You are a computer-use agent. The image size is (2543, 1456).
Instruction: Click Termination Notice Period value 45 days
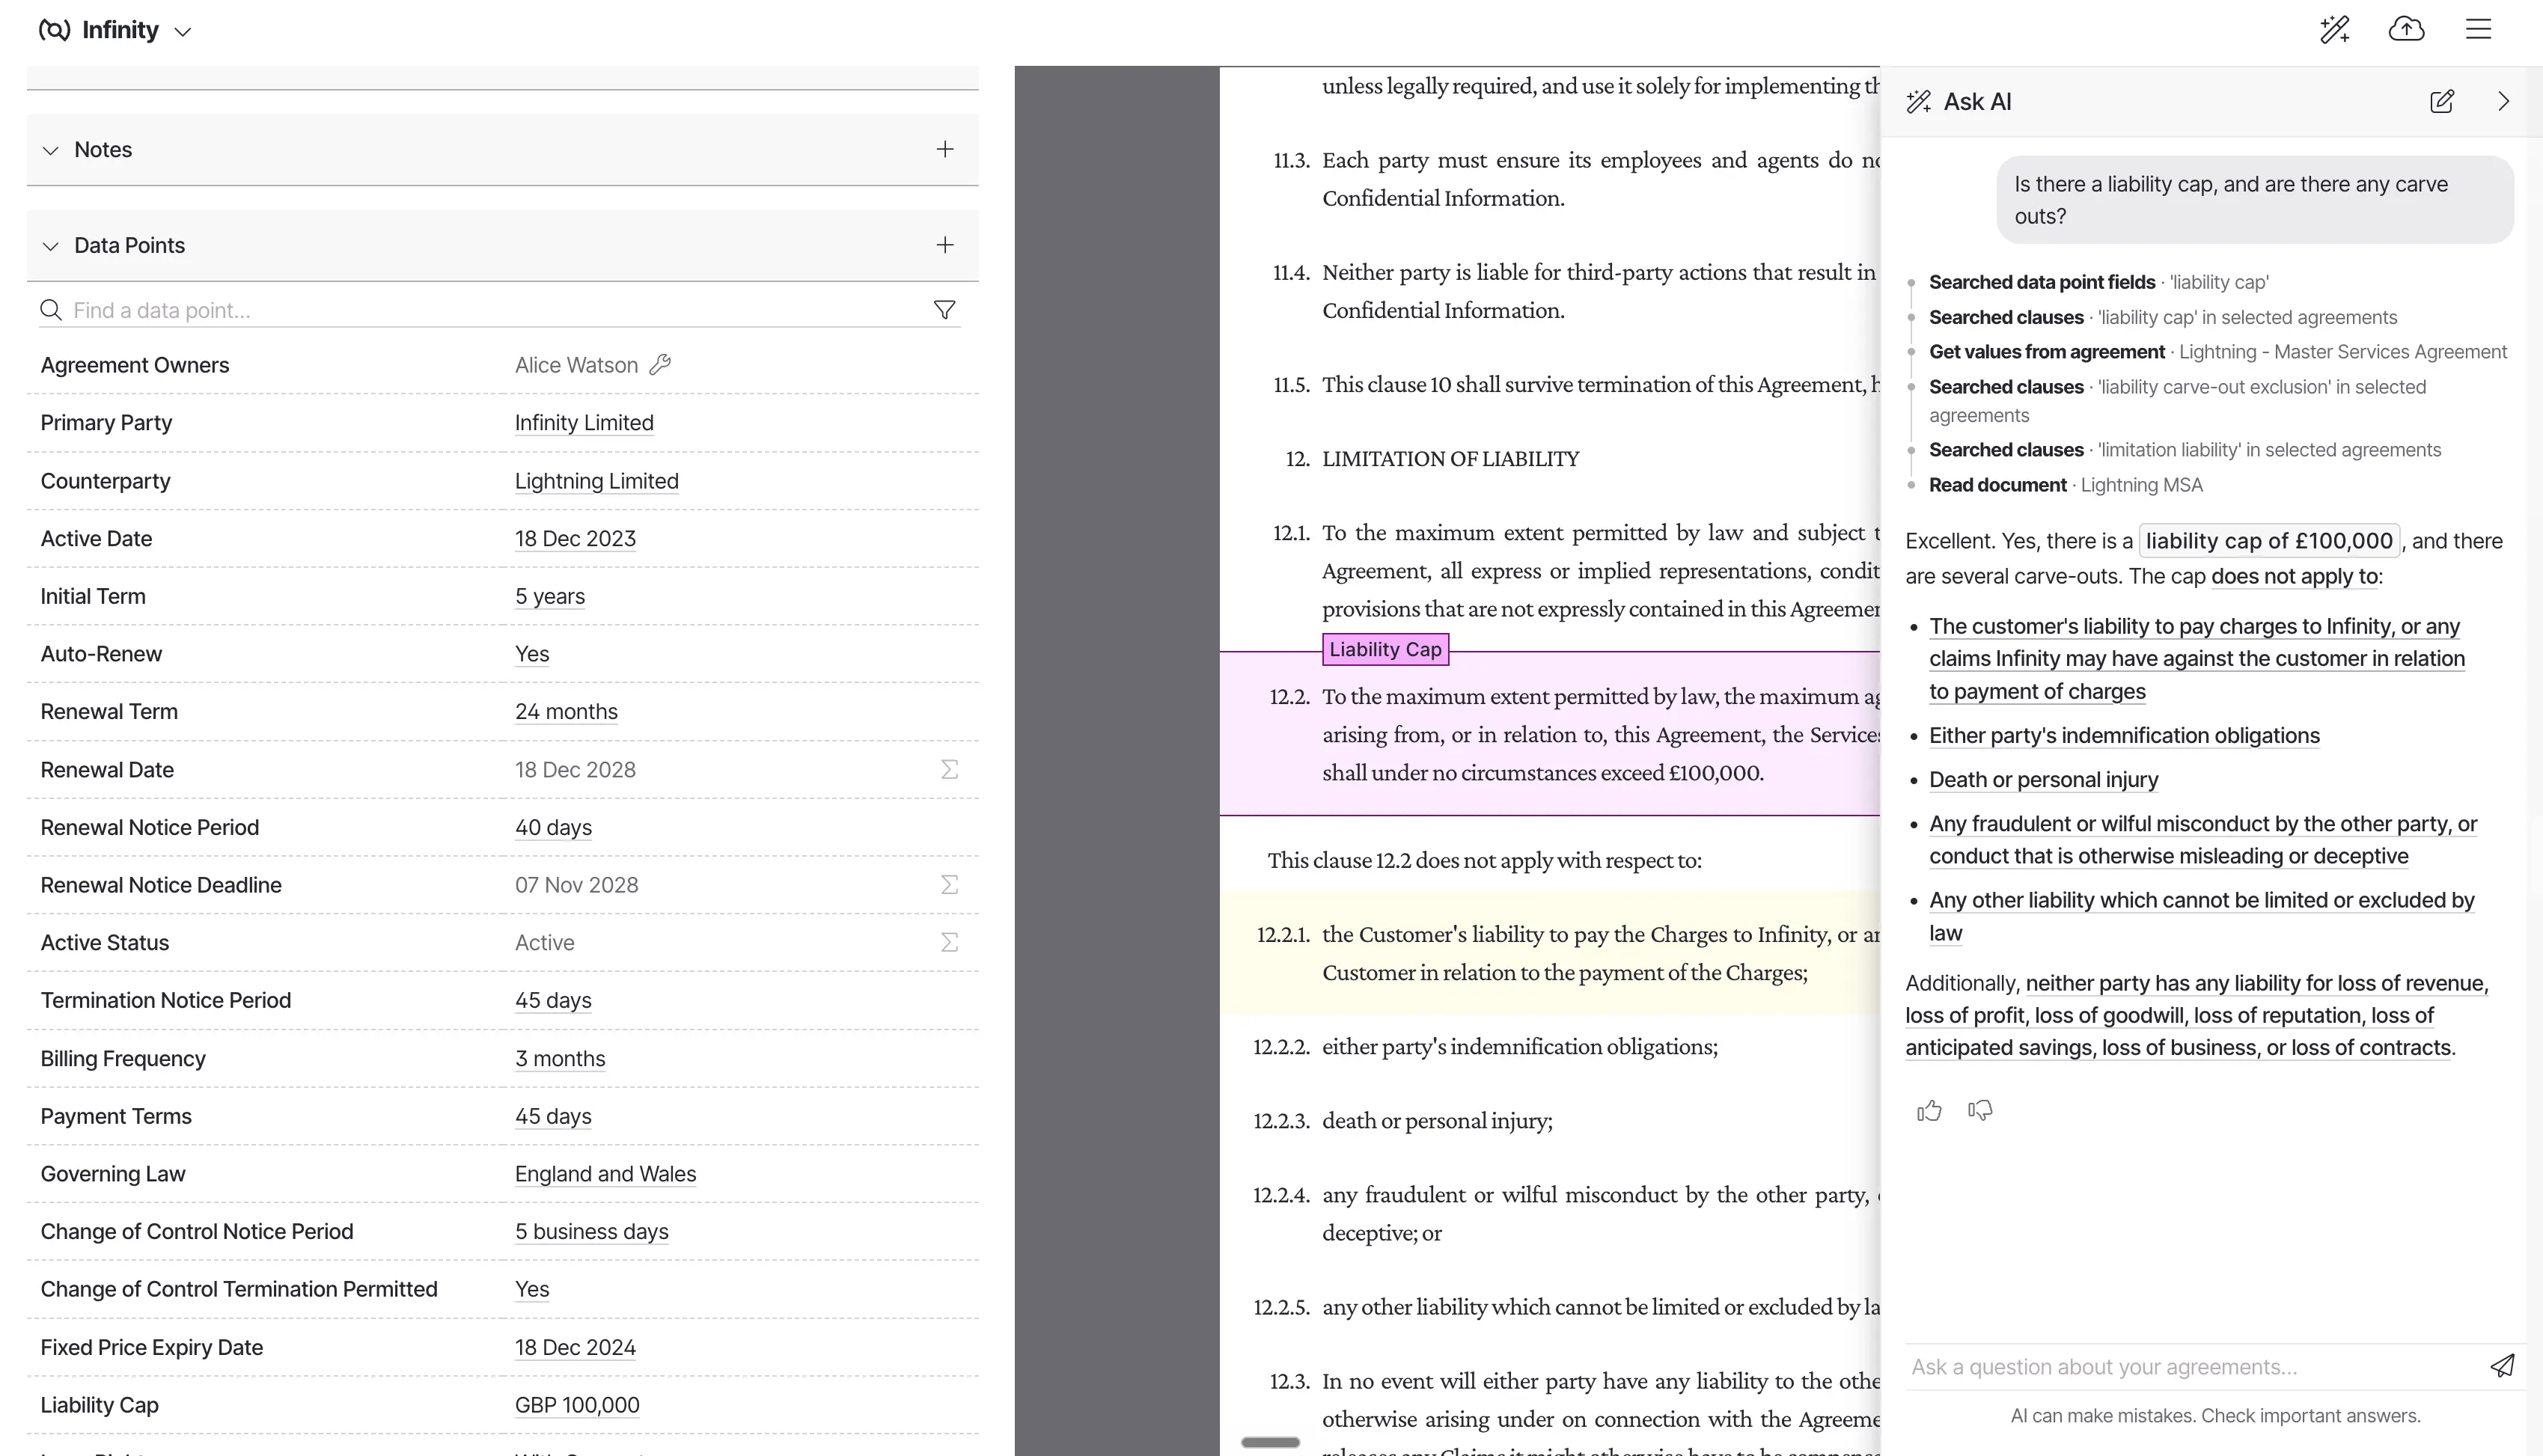coord(553,1001)
